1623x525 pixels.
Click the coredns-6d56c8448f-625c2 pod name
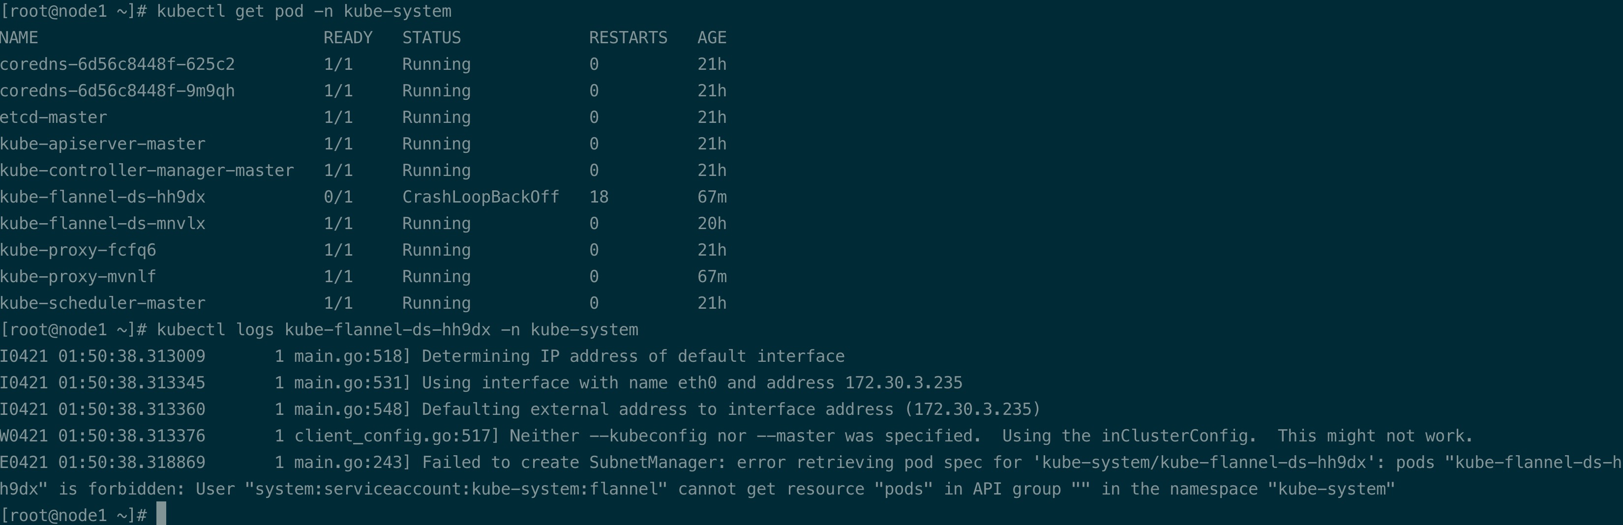pyautogui.click(x=117, y=64)
